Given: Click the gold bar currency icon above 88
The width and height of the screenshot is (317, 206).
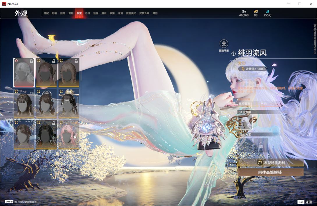Looking at the screenshot, I should [256, 12].
